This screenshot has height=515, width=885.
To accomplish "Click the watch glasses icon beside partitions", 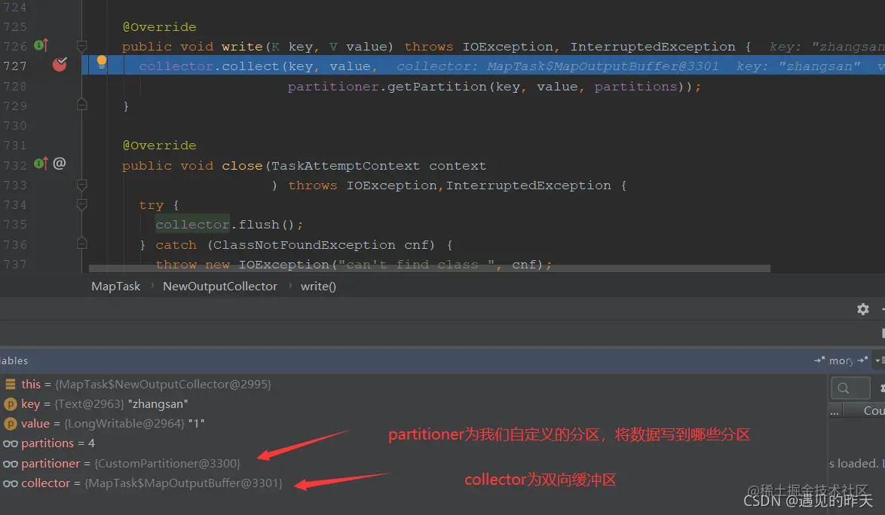I will [x=10, y=444].
